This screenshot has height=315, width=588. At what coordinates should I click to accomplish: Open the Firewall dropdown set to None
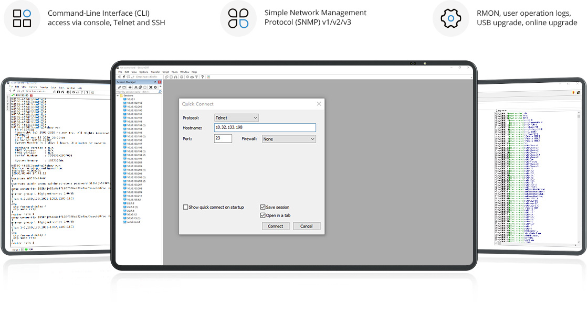288,138
